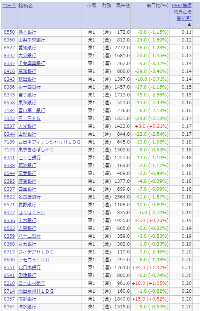Click stock code 8541

pos(9,275)
